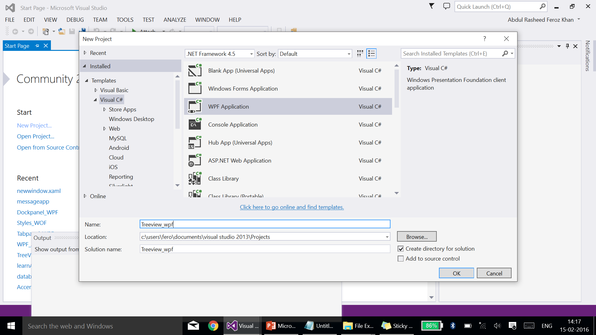Click the Browse button for location
Viewport: 596px width, 335px height.
tap(417, 237)
